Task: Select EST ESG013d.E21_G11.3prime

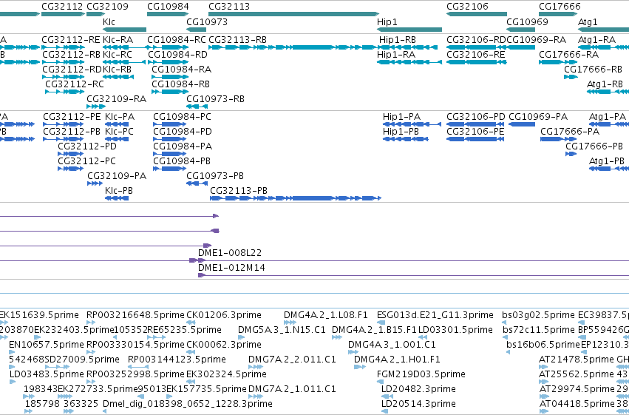Action: (435, 315)
